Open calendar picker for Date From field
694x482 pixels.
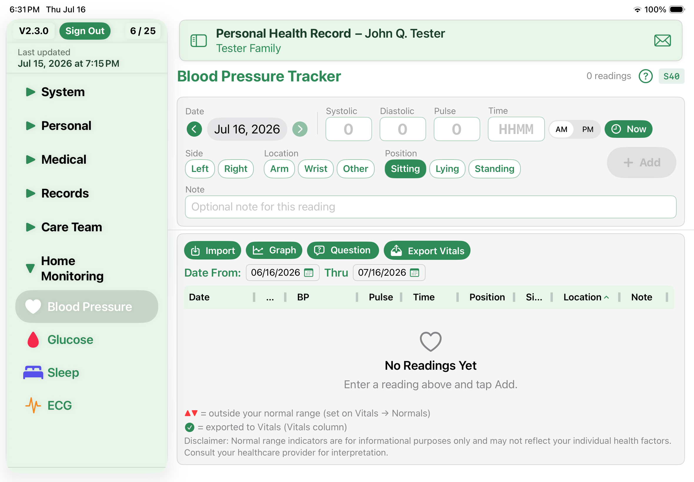click(x=308, y=273)
